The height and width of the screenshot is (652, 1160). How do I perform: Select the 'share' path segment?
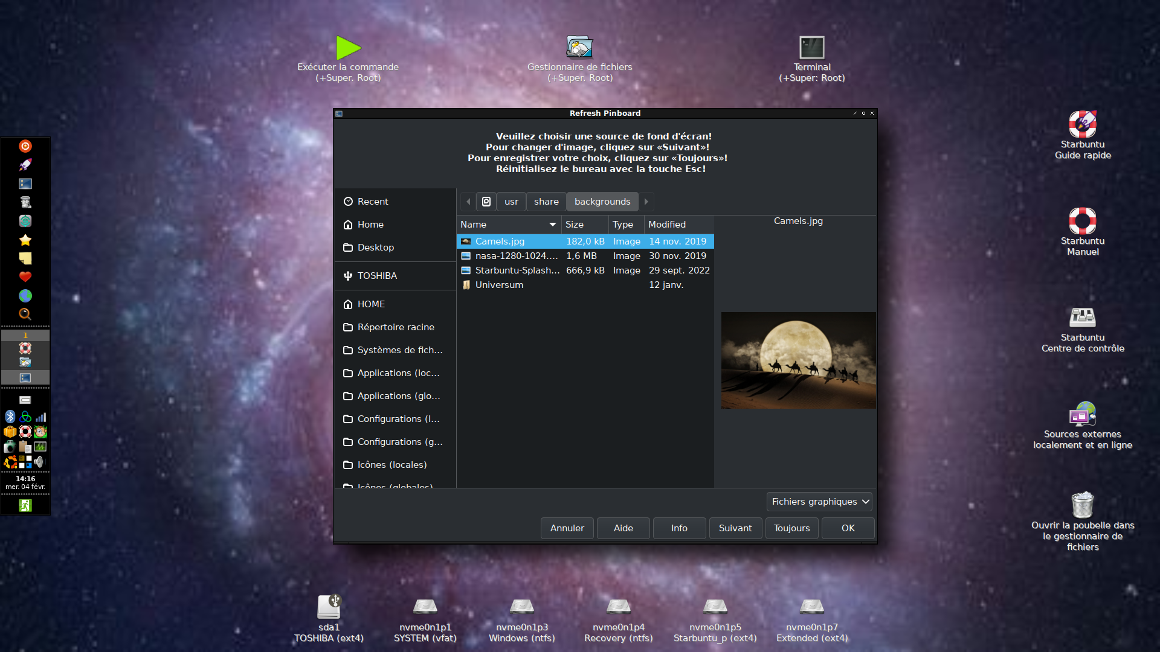point(546,202)
